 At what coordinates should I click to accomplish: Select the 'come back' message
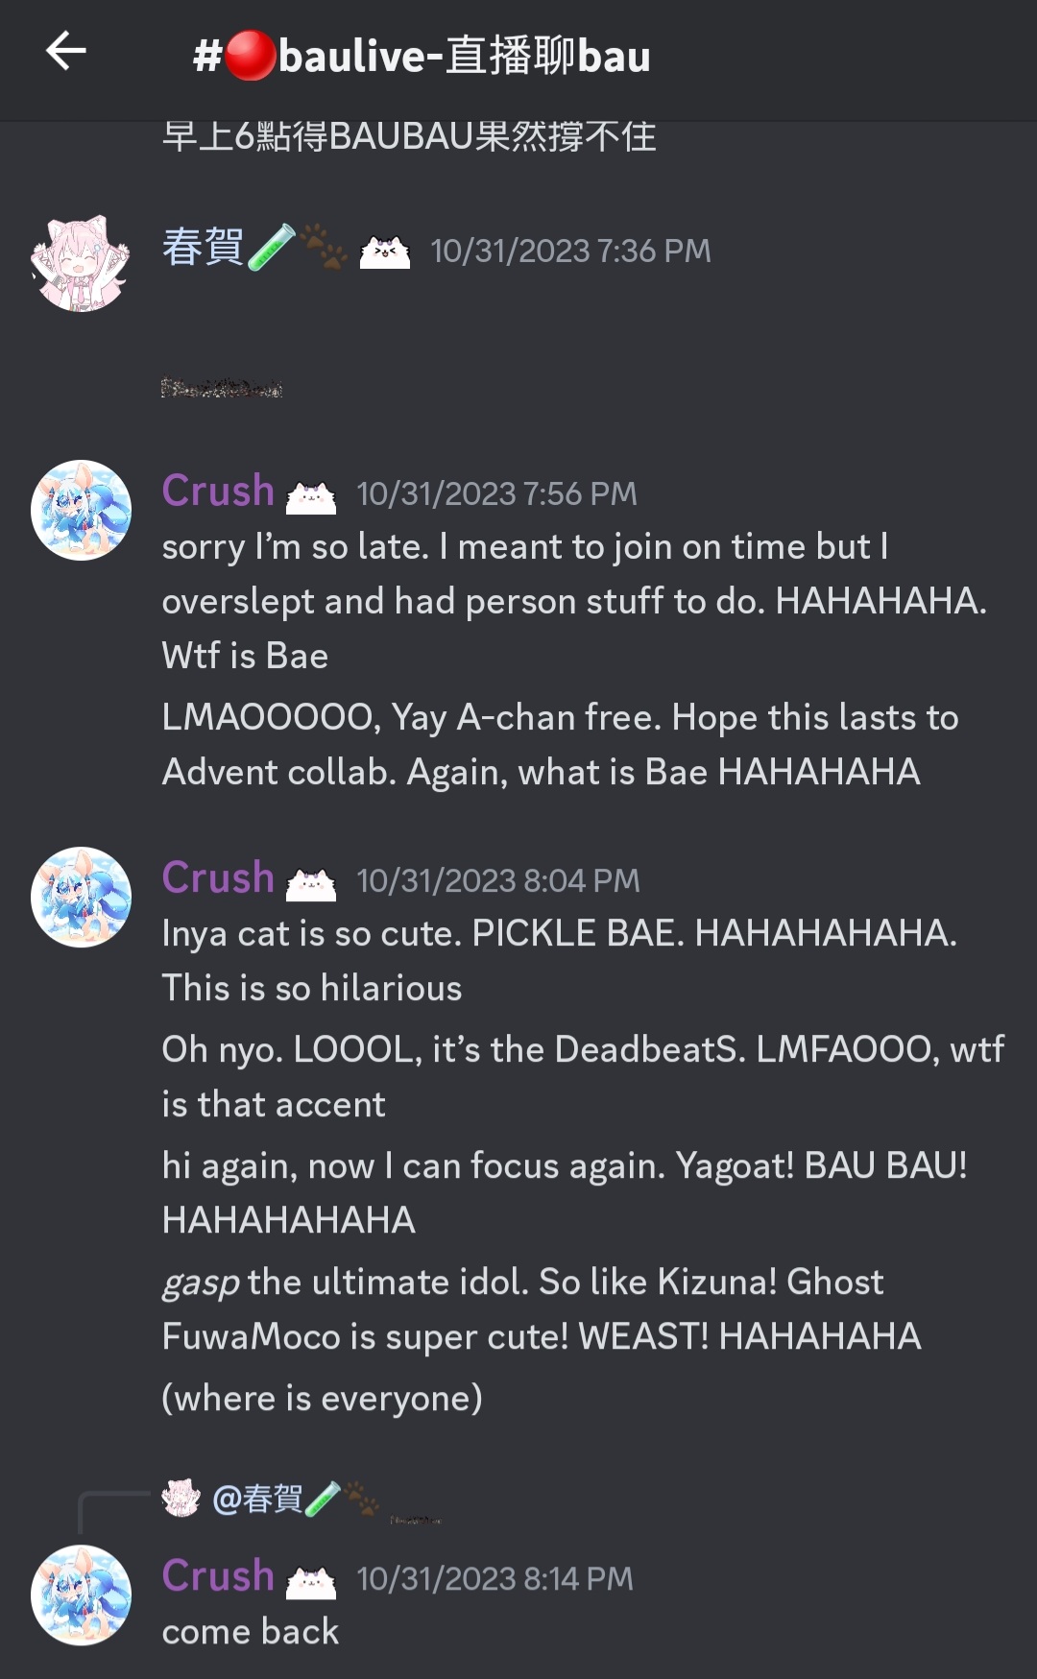click(x=251, y=1631)
